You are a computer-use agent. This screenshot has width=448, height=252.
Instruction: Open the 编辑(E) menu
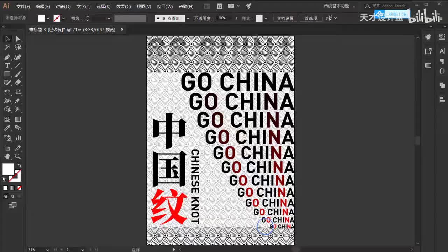pos(43,6)
